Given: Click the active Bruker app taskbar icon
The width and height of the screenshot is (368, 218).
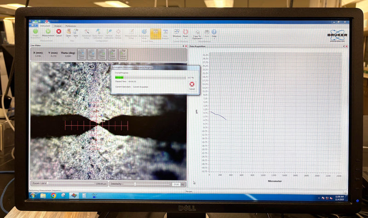Looking at the screenshot, I should point(74,195).
